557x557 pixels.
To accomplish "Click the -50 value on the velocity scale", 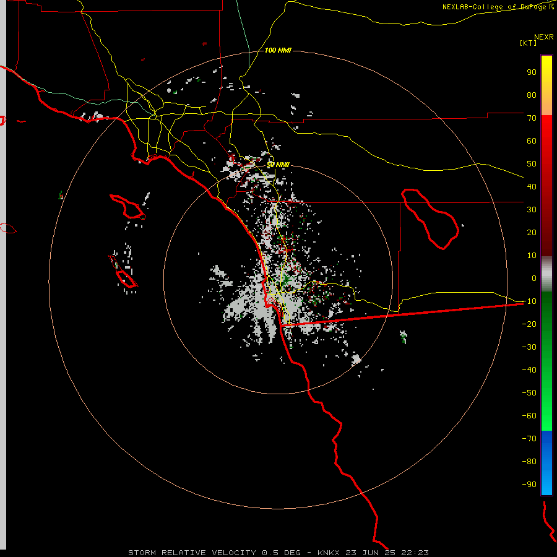I will [529, 393].
